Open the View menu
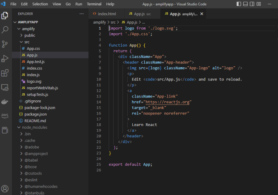The height and width of the screenshot is (195, 278). pos(57,4)
